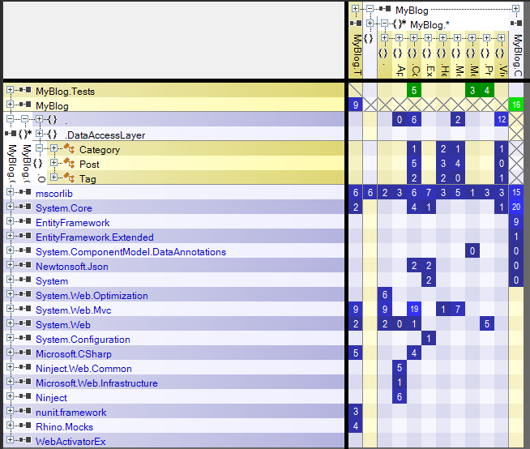The height and width of the screenshot is (449, 530).
Task: Click the green cell with 16 in MyBlog row
Action: pyautogui.click(x=516, y=105)
